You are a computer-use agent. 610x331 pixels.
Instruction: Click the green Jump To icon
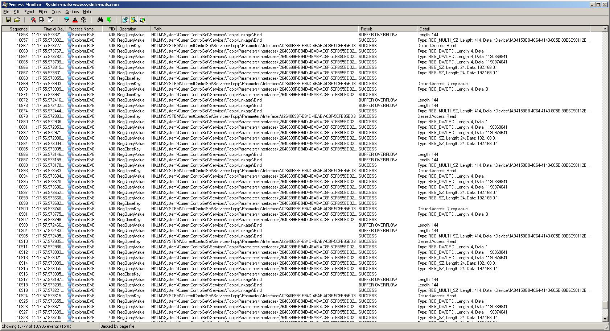108,20
